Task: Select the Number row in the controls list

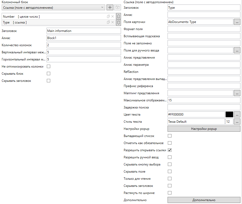Action: [x=53, y=17]
